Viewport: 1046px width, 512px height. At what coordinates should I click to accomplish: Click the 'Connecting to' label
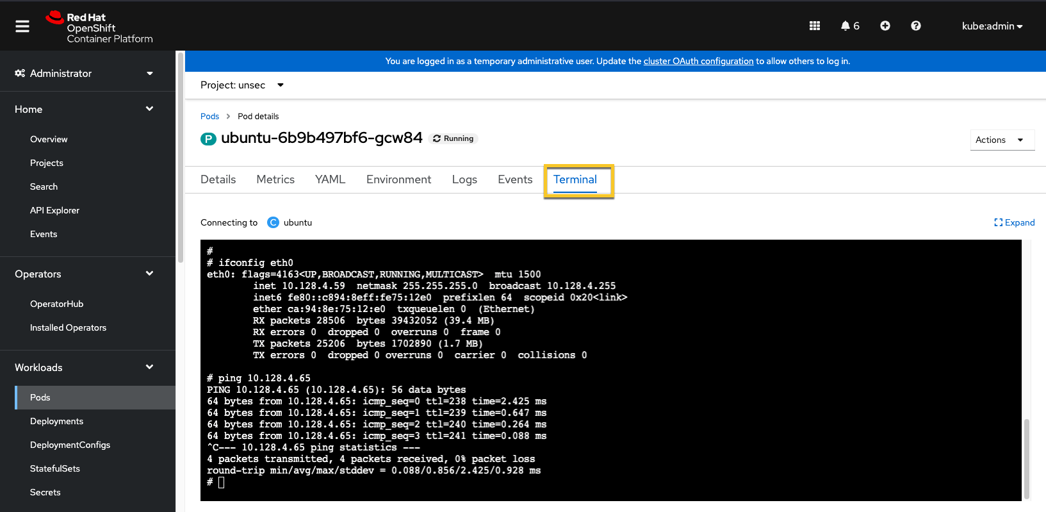pos(229,222)
